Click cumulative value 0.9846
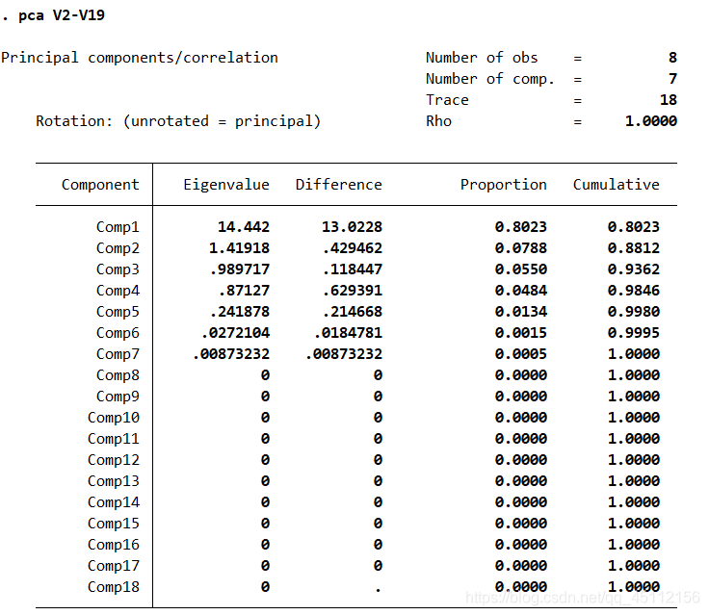 (x=634, y=291)
